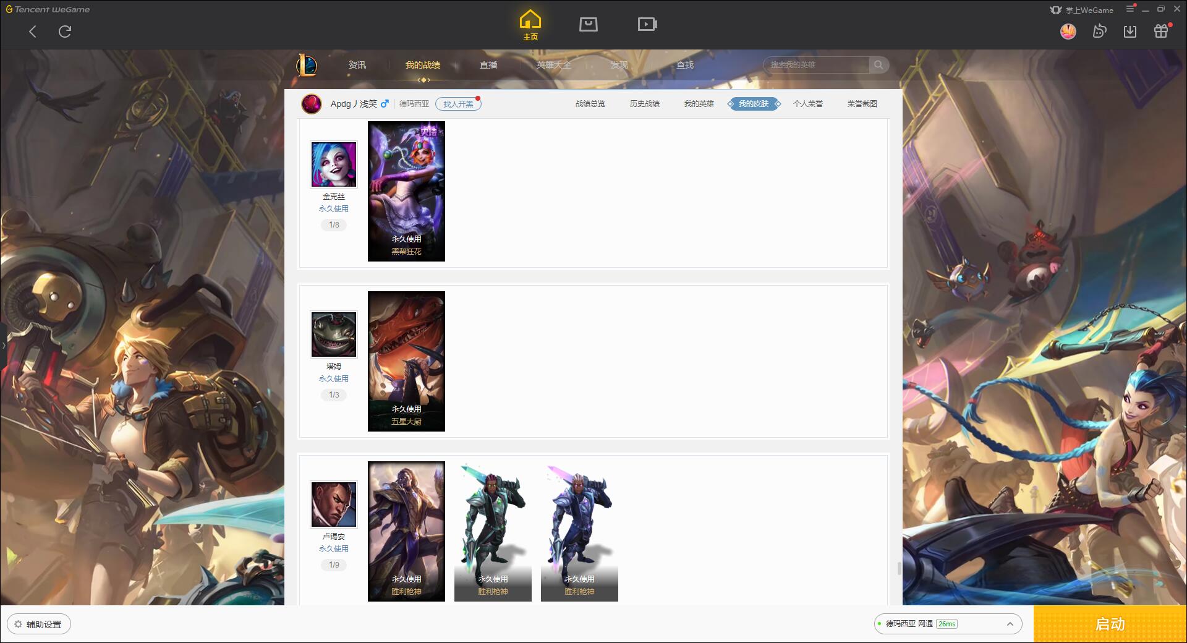Click the League of Legends logo icon
Viewport: 1187px width, 643px height.
pos(307,65)
